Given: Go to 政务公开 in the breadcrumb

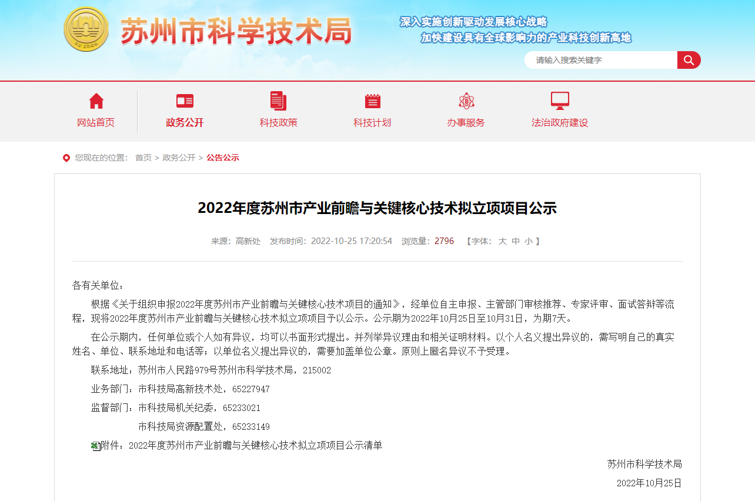Looking at the screenshot, I should pyautogui.click(x=179, y=158).
